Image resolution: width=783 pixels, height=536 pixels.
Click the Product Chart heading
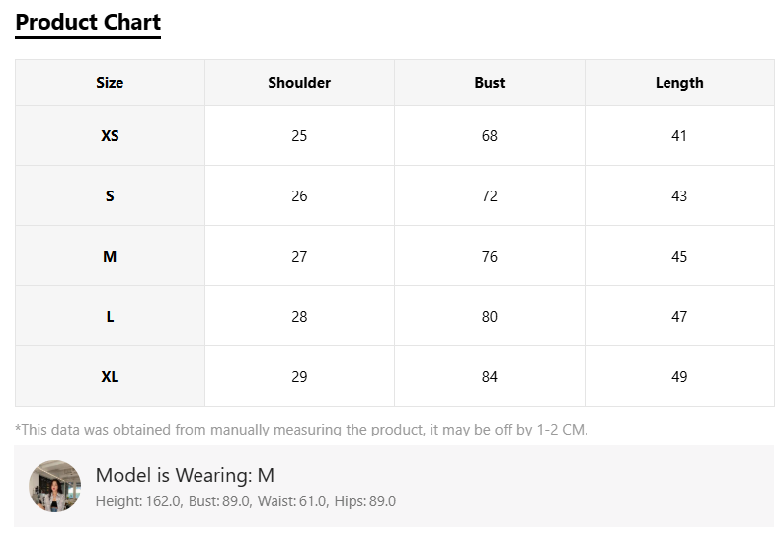pyautogui.click(x=88, y=23)
